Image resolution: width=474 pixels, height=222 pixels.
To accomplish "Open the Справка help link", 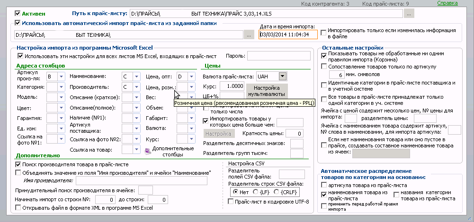I will click(x=447, y=3).
